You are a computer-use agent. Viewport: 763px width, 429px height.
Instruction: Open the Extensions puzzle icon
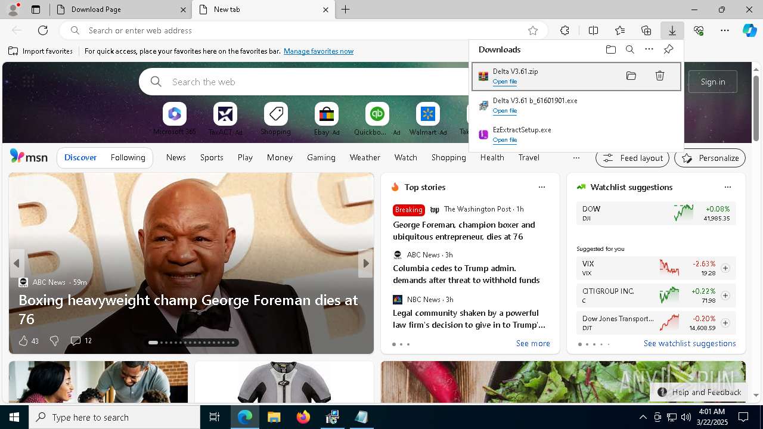565,30
